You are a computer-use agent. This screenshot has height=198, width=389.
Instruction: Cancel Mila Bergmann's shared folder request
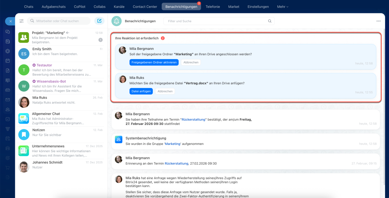pyautogui.click(x=191, y=62)
